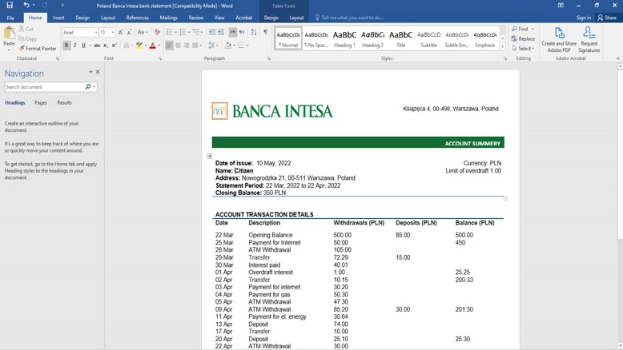Click the Save icon in the title bar
Screen dimensions: 623x350
point(10,6)
